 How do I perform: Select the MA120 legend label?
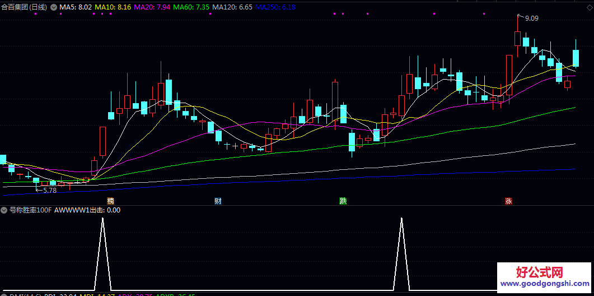point(232,7)
